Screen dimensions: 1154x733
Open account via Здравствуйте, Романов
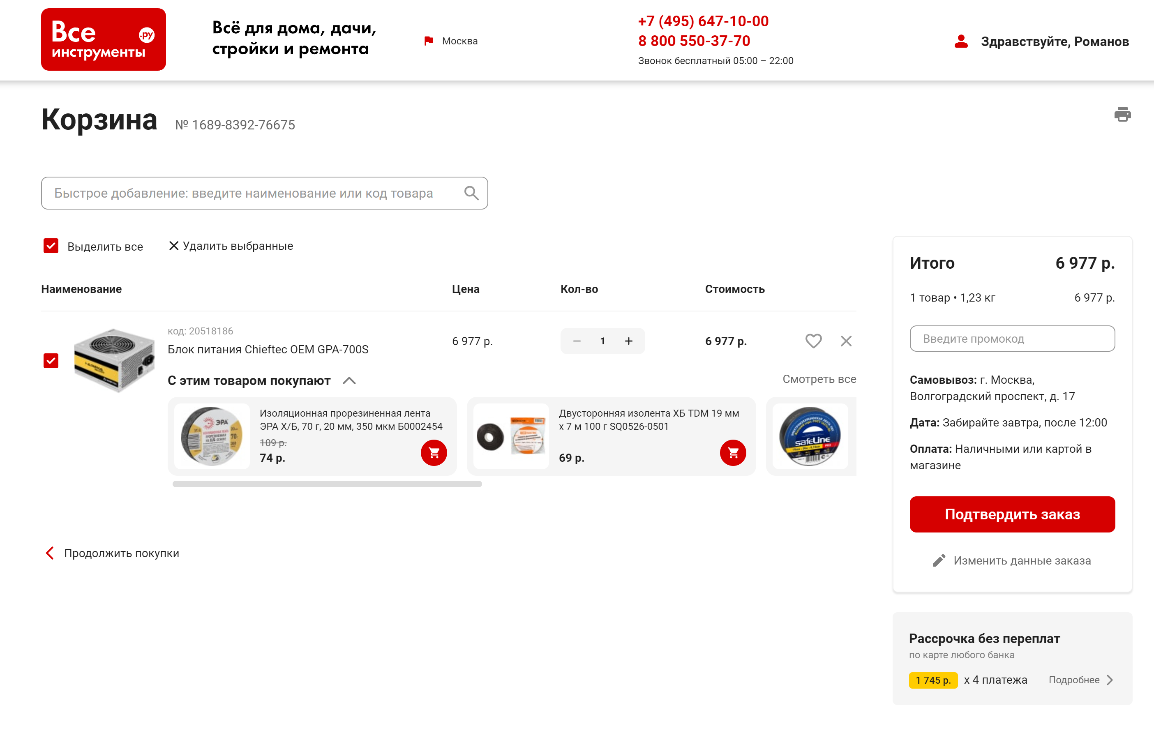pos(1055,41)
